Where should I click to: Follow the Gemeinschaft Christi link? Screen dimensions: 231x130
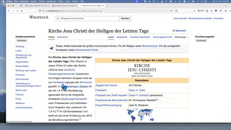[87, 50]
